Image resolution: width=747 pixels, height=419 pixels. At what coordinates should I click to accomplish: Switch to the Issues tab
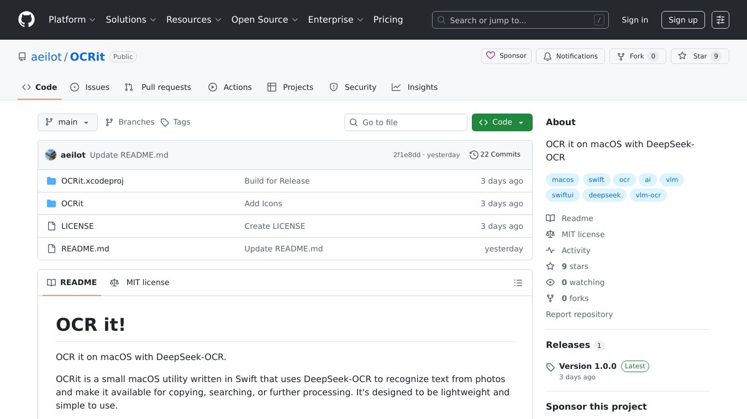(90, 87)
